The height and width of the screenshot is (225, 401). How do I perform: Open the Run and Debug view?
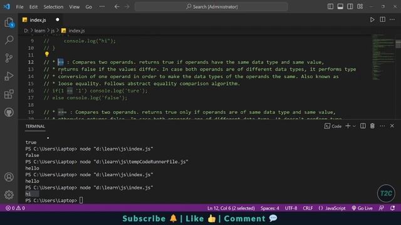pos(9,76)
